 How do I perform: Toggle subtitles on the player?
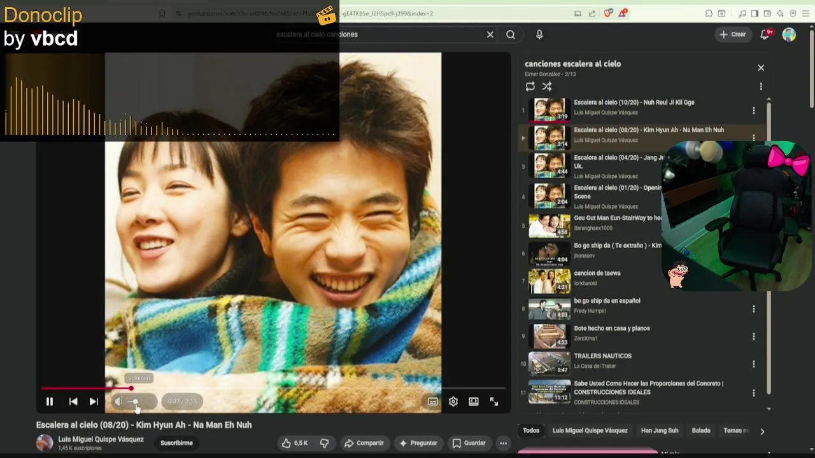(x=433, y=401)
